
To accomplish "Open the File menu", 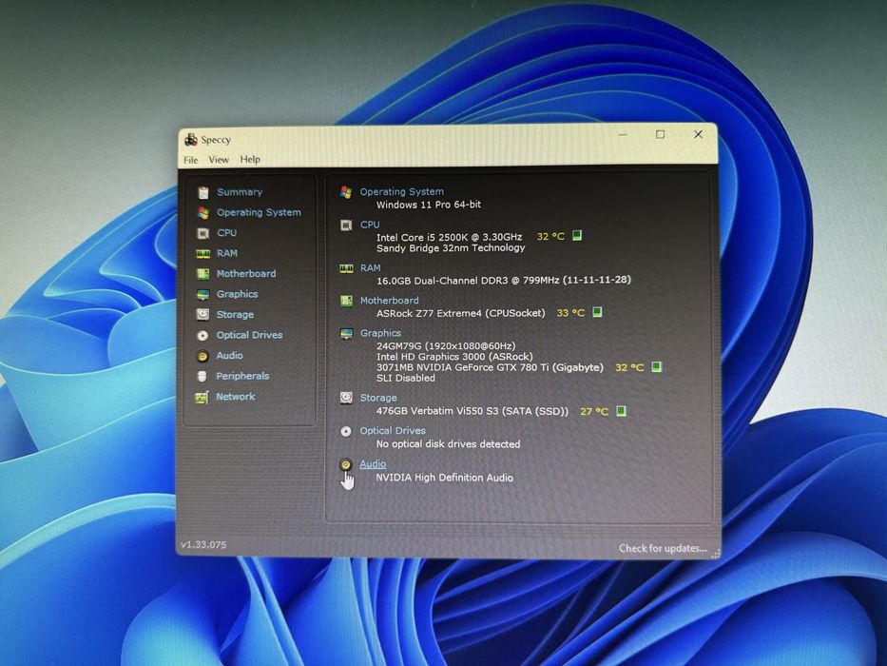I will 191,160.
